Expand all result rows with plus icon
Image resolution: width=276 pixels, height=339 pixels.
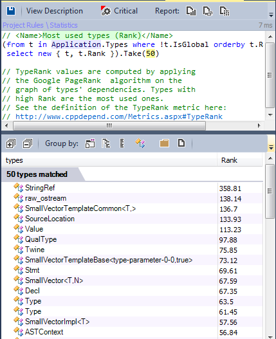point(11,143)
